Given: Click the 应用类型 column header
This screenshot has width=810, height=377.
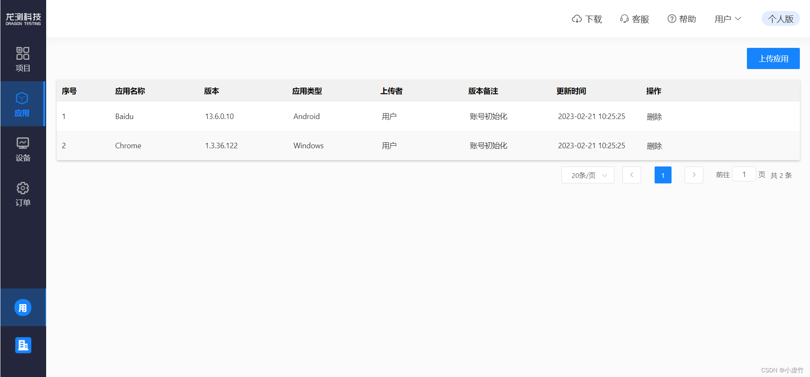Looking at the screenshot, I should pyautogui.click(x=307, y=91).
